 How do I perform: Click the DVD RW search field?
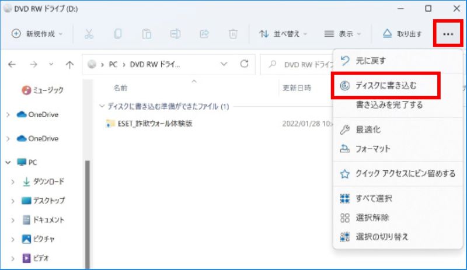click(x=297, y=64)
